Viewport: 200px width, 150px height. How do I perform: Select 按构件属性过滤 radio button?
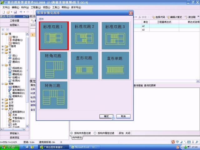click(95, 133)
